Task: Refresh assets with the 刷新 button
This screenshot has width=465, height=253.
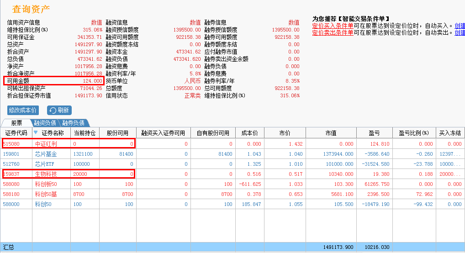Action: (59, 111)
